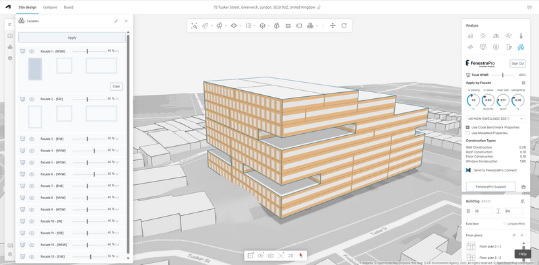Expand Facade 3 - [ENE] chevron
Viewport: 539px width, 265px height.
117,139
